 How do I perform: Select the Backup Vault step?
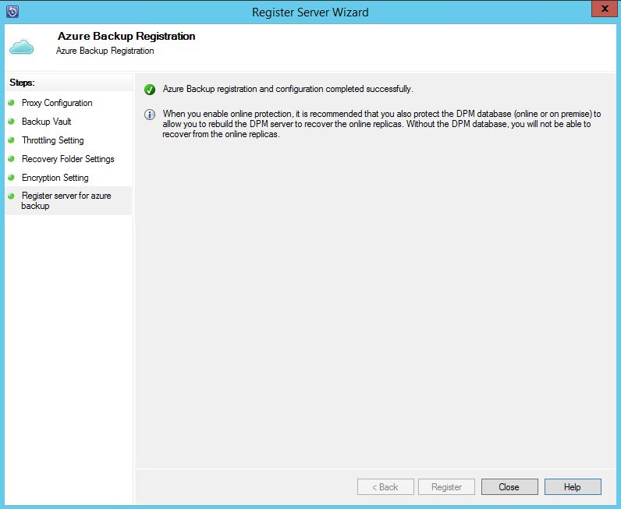[46, 122]
